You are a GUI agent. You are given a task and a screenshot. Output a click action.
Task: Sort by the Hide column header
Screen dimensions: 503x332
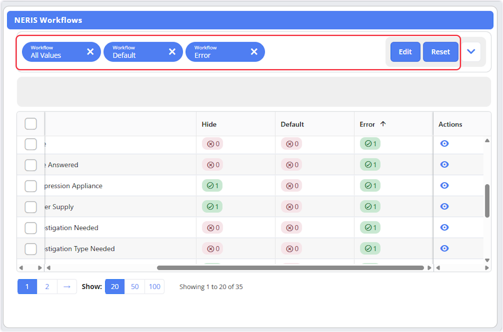pos(236,124)
